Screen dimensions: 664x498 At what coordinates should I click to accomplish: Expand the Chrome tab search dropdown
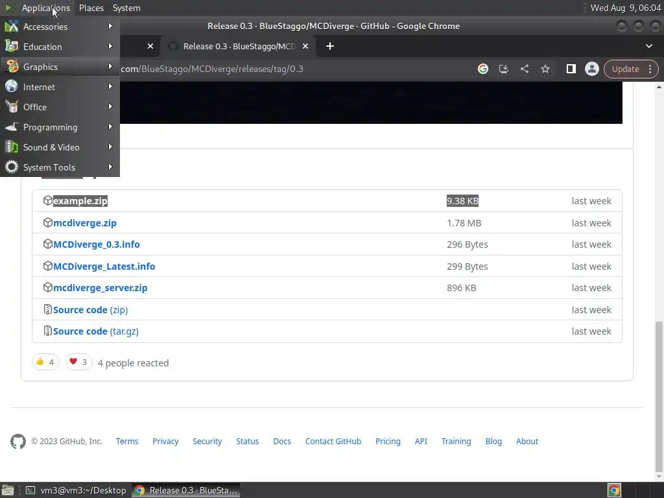648,46
